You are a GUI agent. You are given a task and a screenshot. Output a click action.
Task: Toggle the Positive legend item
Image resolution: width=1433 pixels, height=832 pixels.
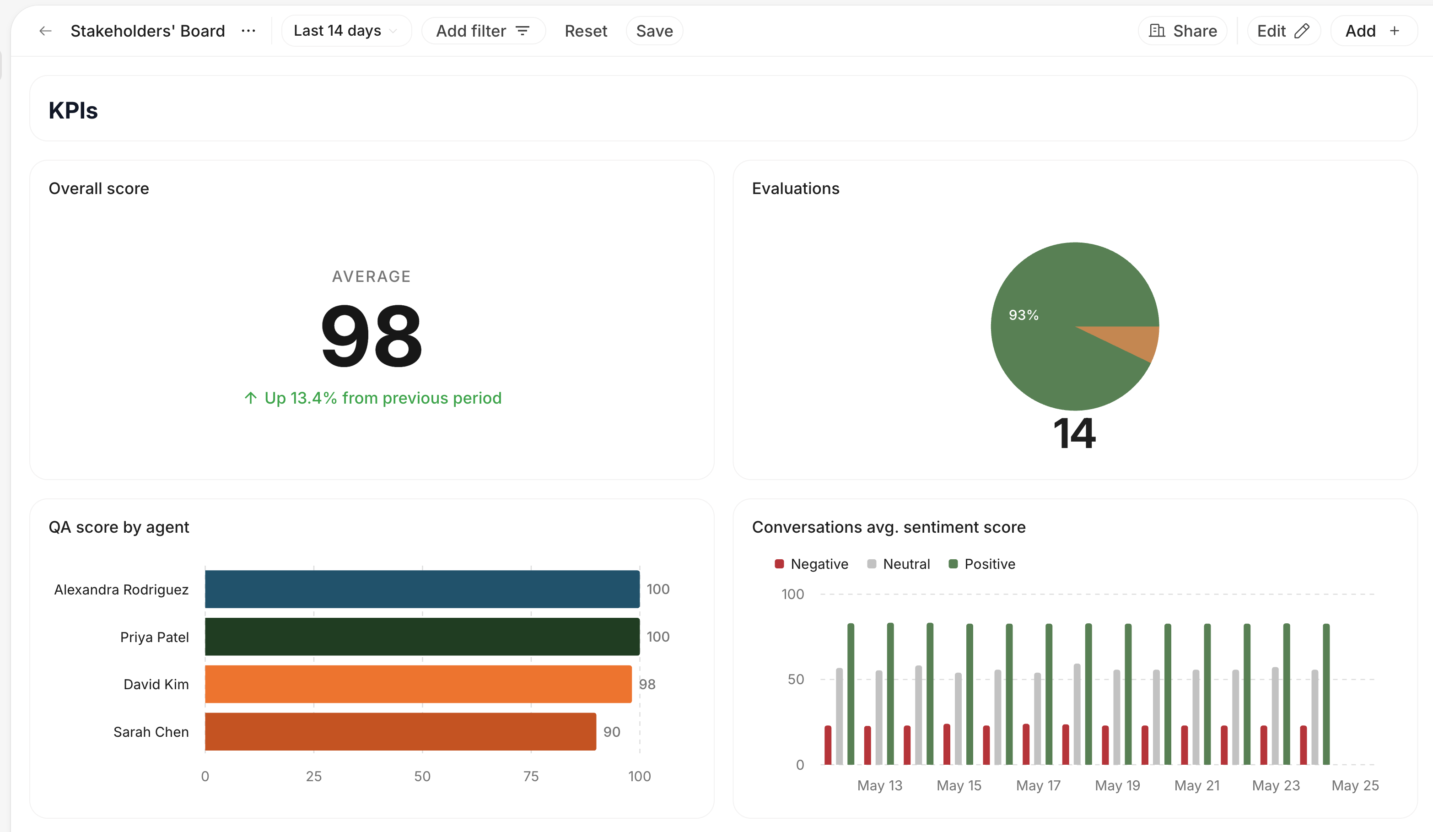pos(982,564)
